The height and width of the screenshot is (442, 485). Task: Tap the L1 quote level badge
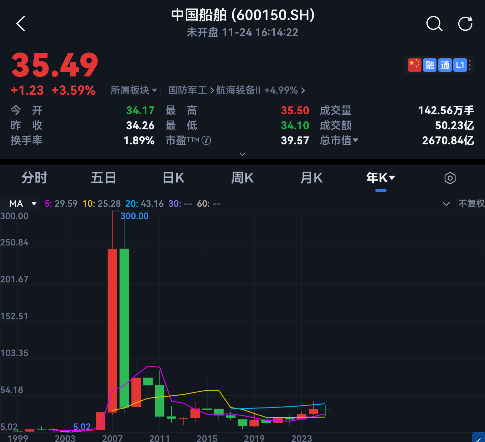[x=460, y=65]
